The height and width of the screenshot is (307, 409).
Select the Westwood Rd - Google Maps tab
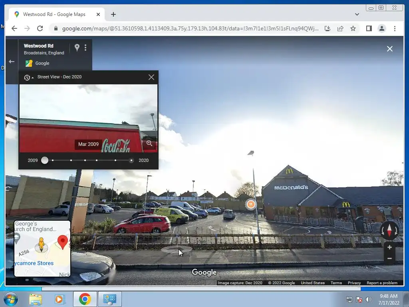[x=54, y=14]
